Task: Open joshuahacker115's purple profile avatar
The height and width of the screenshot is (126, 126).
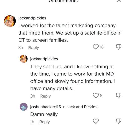Action: tap(24, 107)
